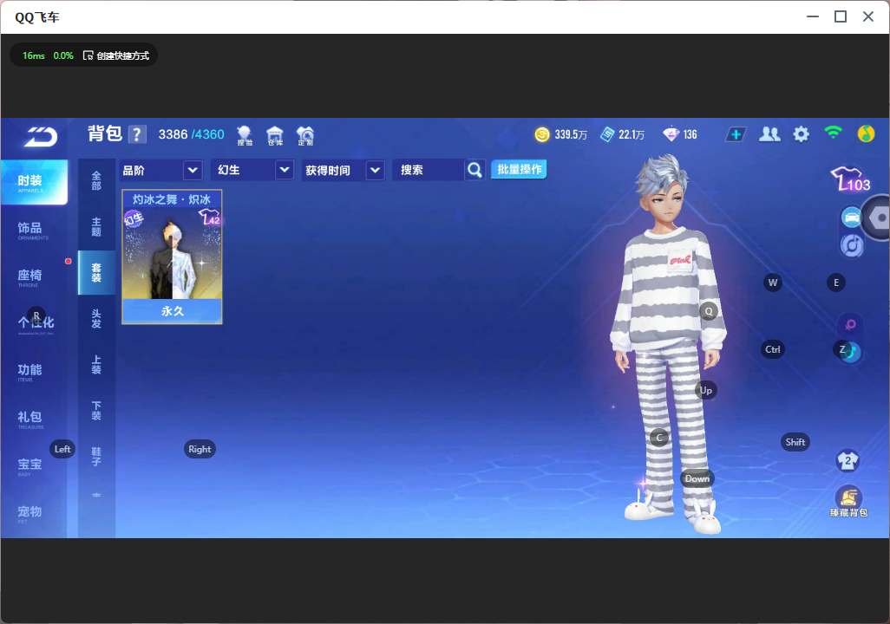Open the 仓库 warehouse icon
The height and width of the screenshot is (624, 890).
275,135
